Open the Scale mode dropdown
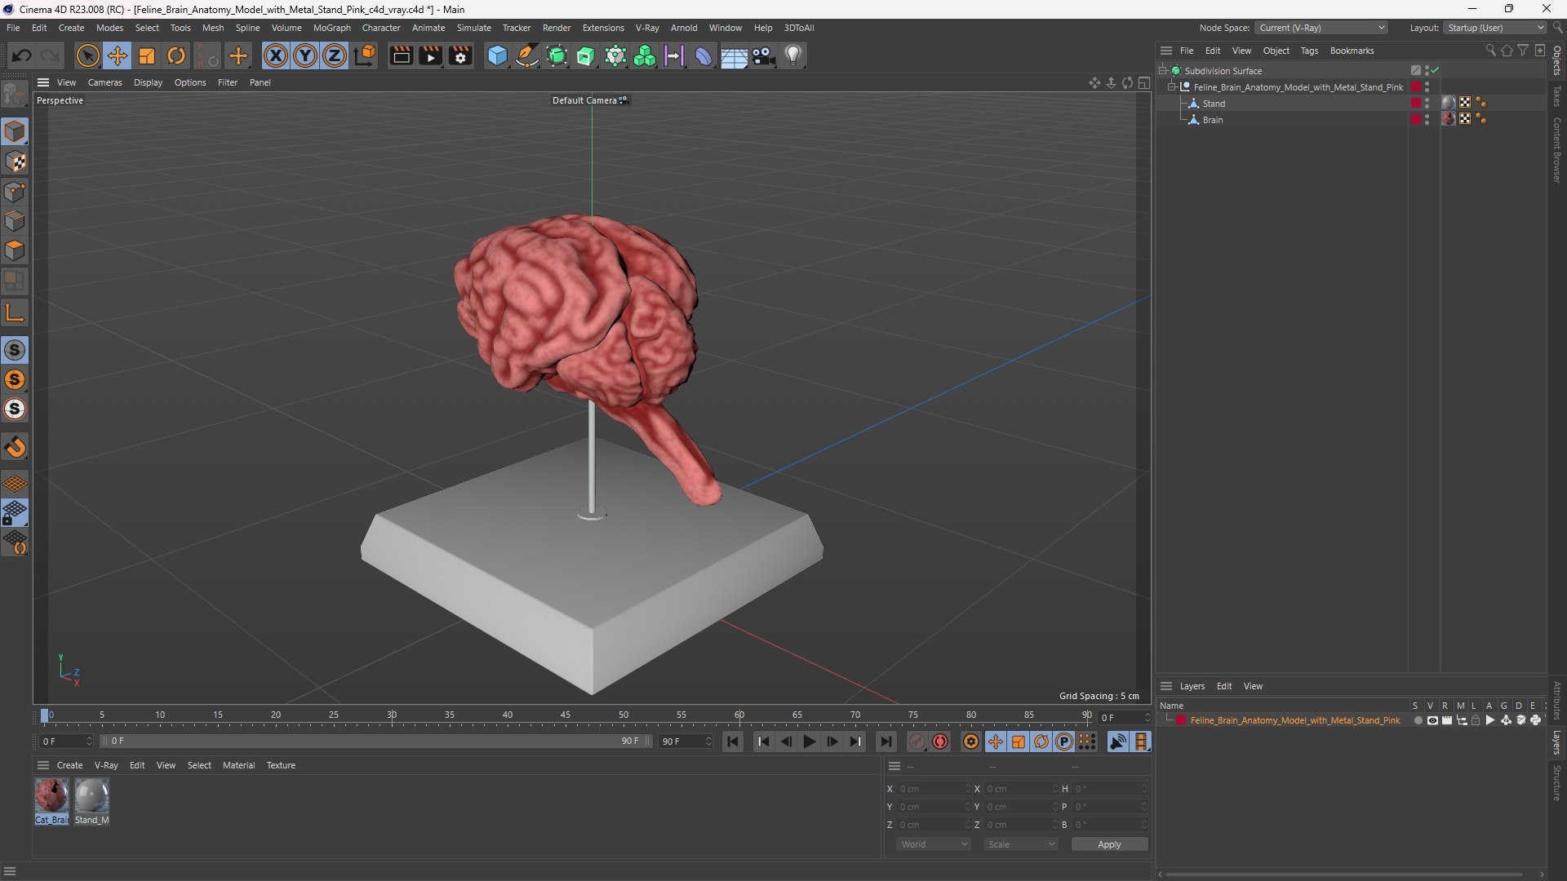Image resolution: width=1567 pixels, height=881 pixels. pyautogui.click(x=1021, y=844)
